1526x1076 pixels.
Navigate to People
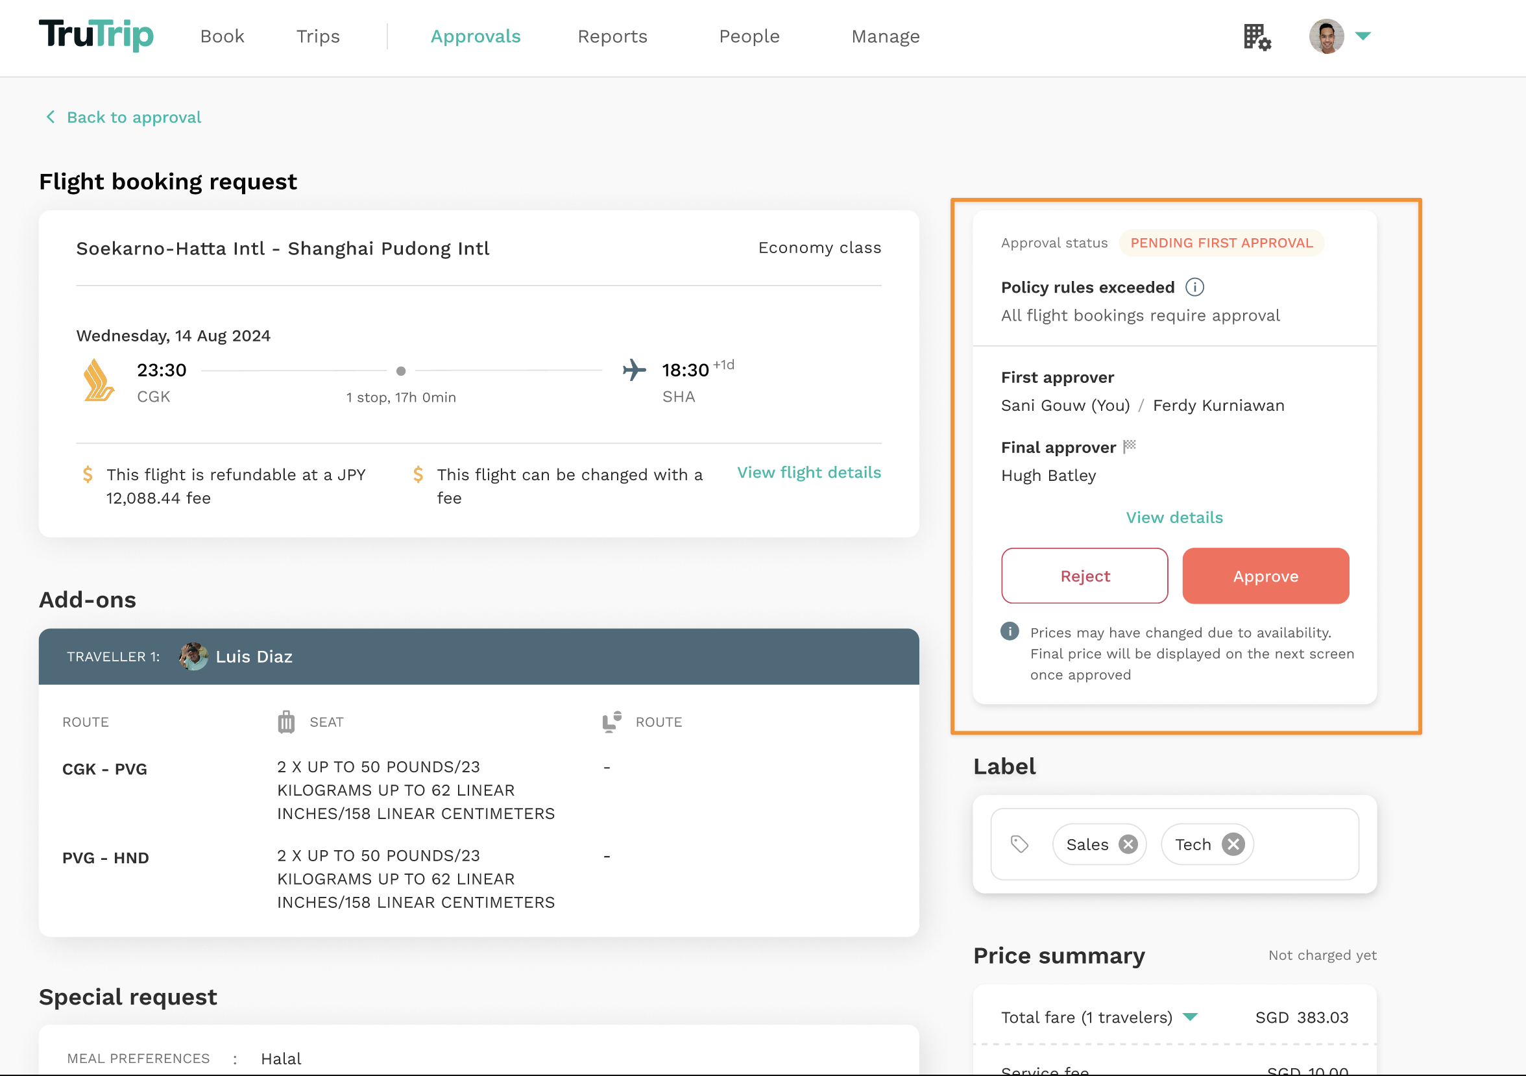pyautogui.click(x=749, y=36)
